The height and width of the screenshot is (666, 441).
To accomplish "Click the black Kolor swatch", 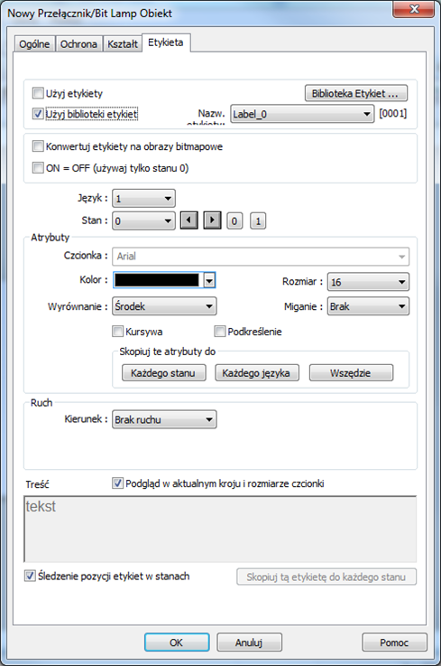I will [157, 280].
